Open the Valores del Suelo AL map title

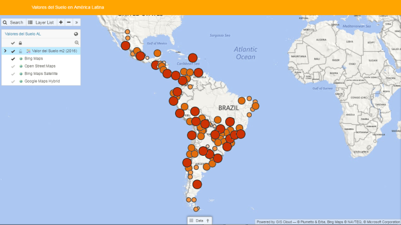tap(23, 34)
